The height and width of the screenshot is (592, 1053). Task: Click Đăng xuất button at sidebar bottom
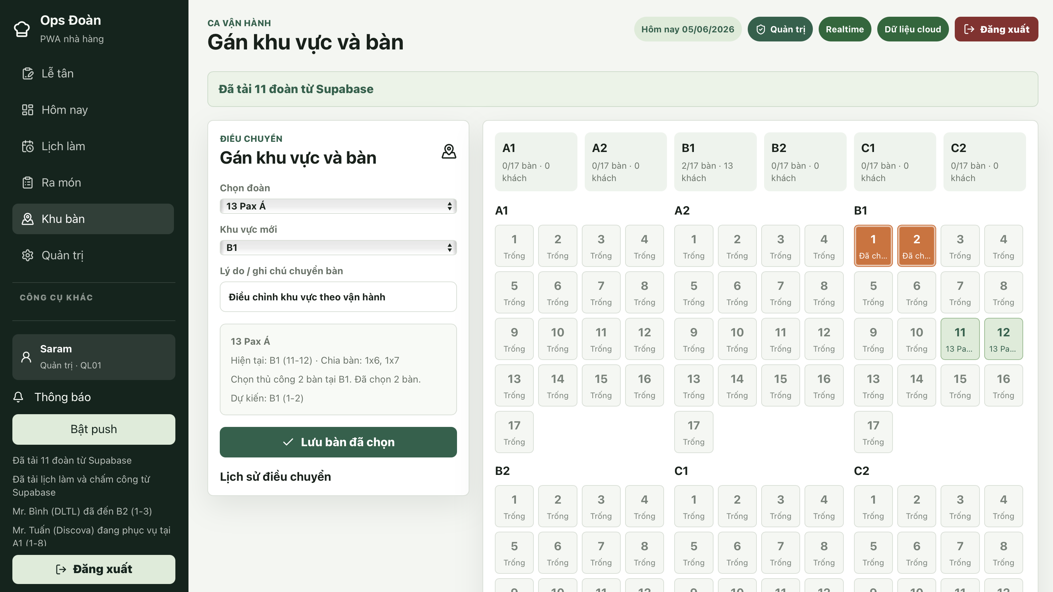pos(94,569)
